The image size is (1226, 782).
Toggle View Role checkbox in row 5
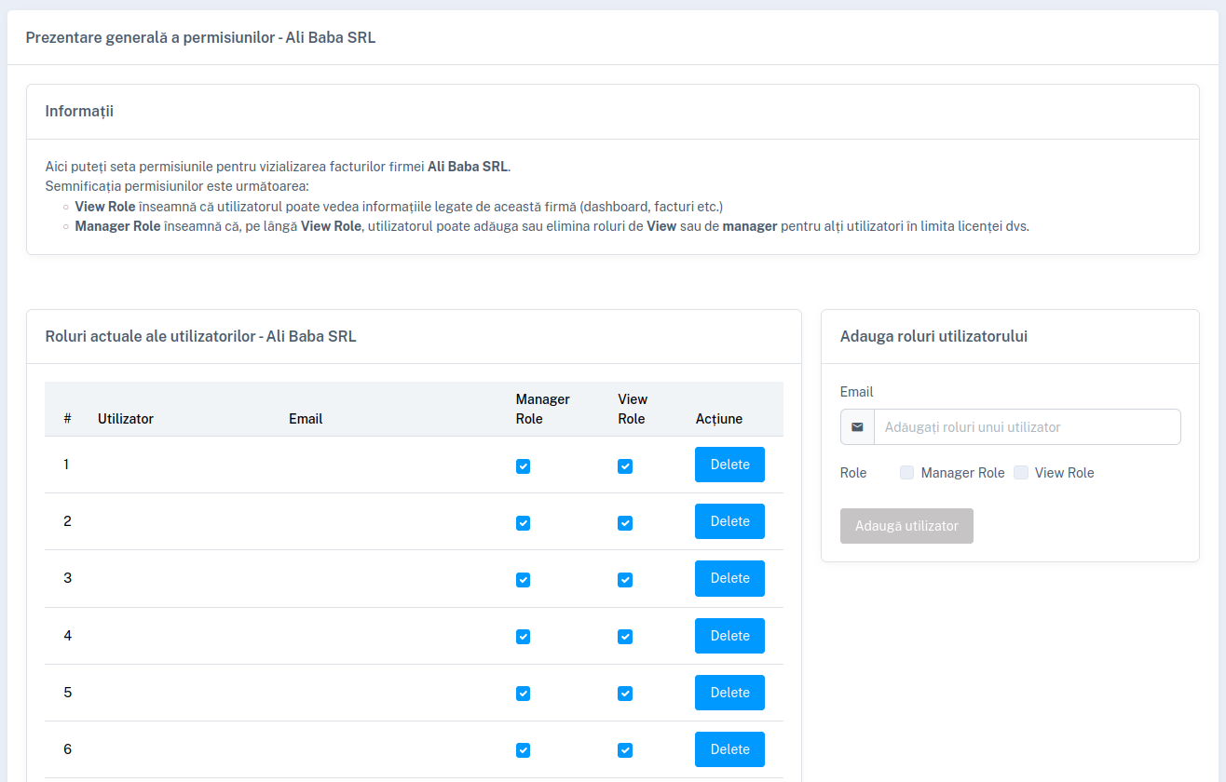(625, 694)
